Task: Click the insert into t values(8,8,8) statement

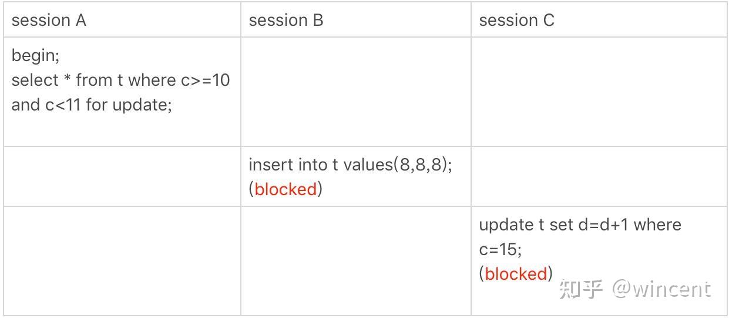Action: click(x=351, y=164)
